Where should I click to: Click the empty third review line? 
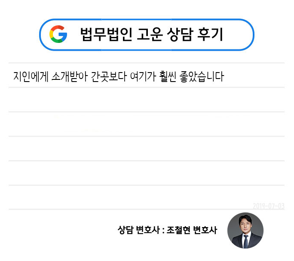146,124
